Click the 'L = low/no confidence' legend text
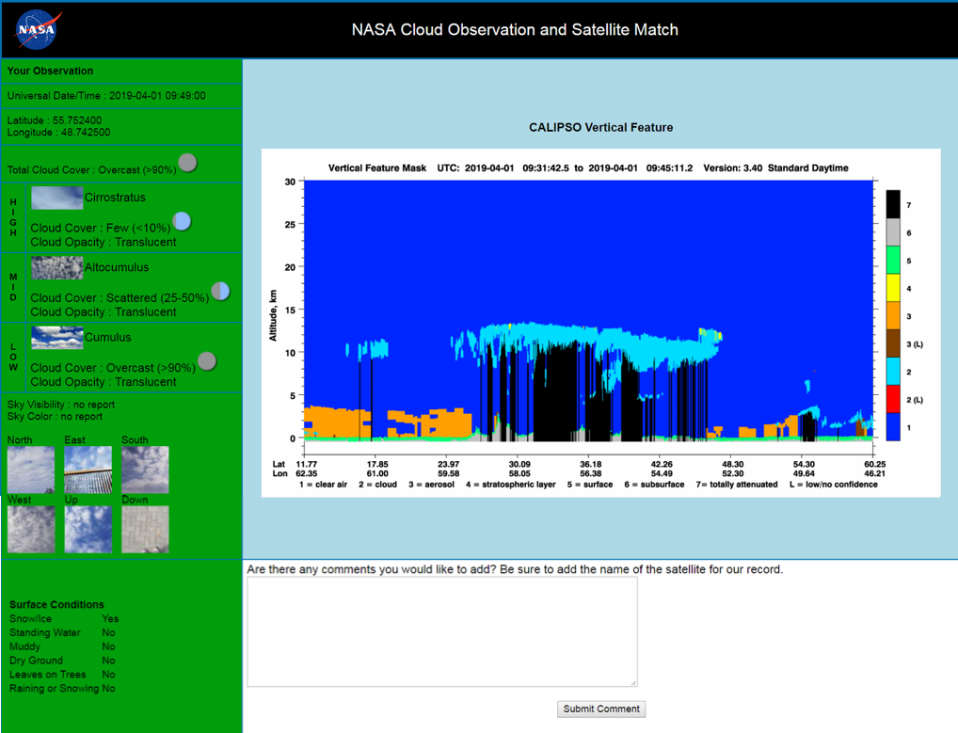 click(x=834, y=485)
